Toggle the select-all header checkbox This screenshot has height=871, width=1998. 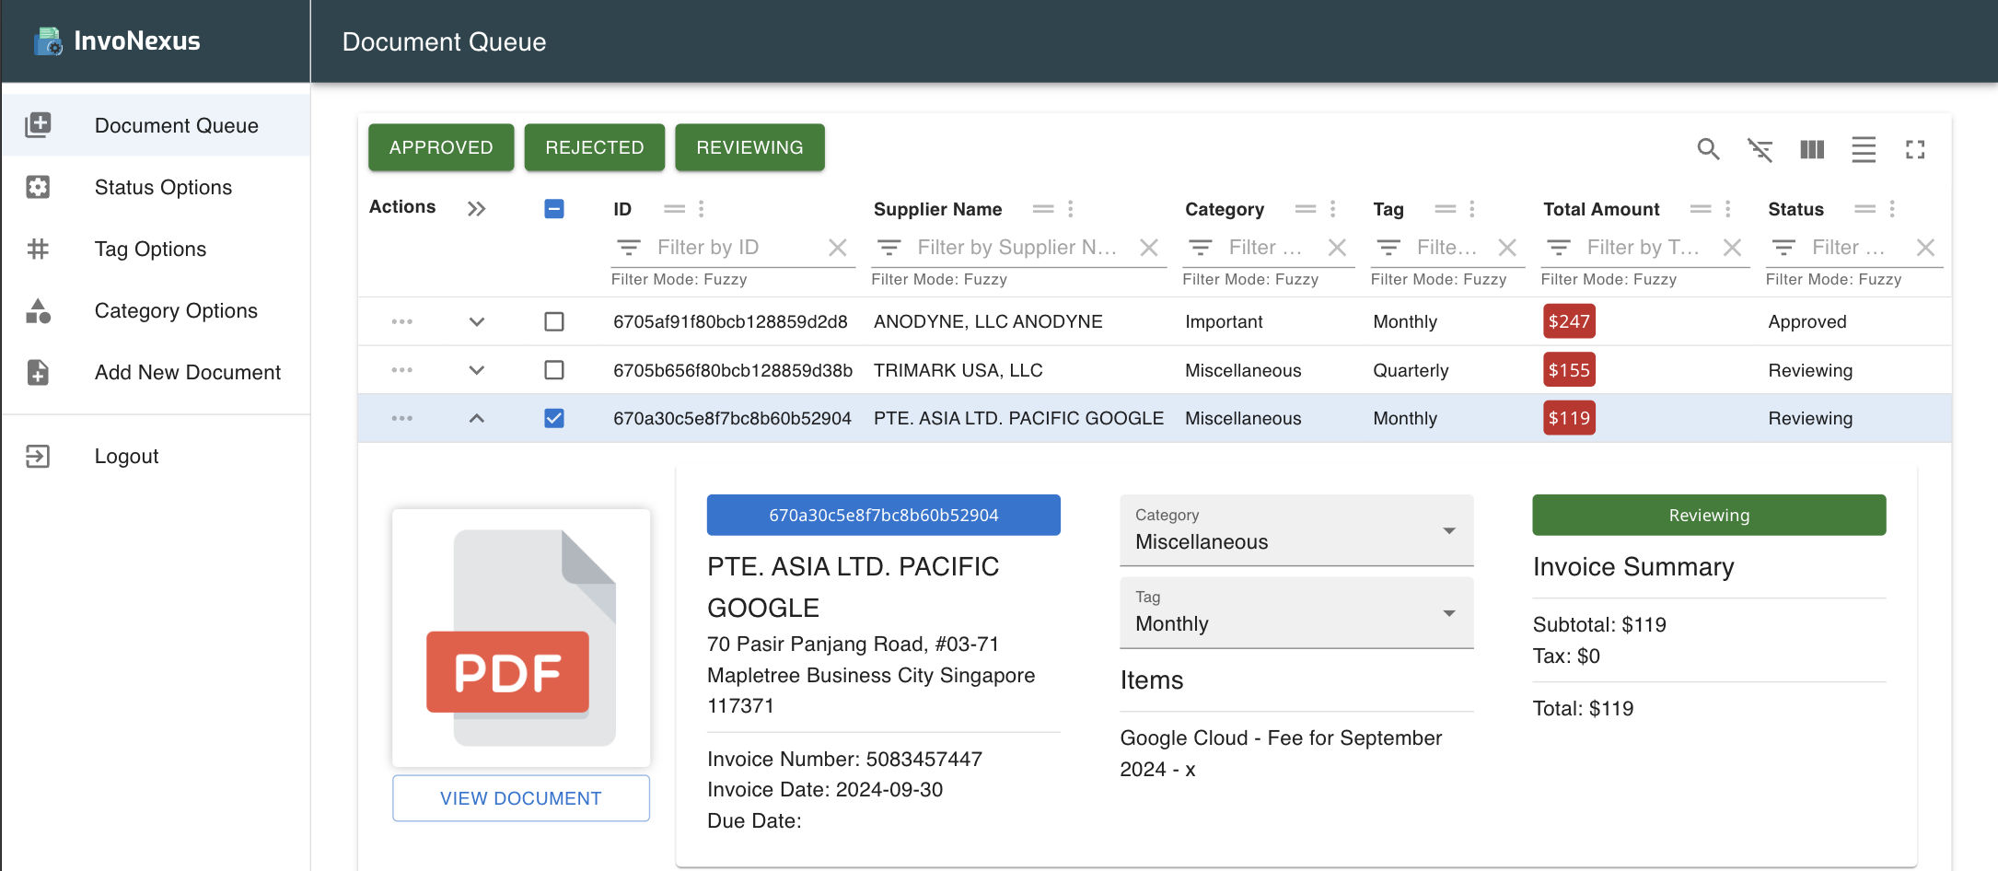point(554,209)
